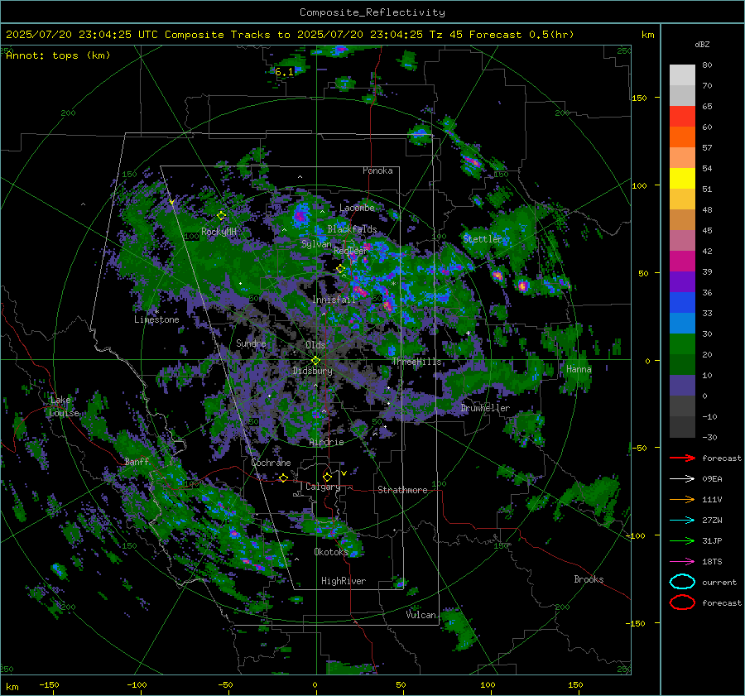
Task: Click the Hanna city label
Action: (579, 369)
